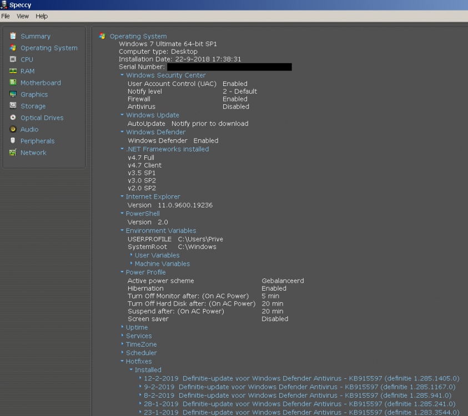Image resolution: width=468 pixels, height=416 pixels.
Task: Open the Help menu
Action: coord(42,16)
